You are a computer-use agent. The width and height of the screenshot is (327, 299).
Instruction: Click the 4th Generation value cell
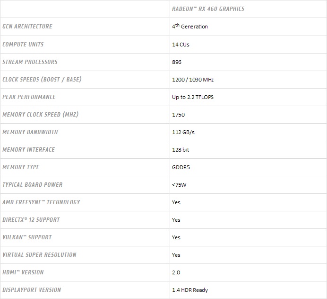pyautogui.click(x=190, y=27)
